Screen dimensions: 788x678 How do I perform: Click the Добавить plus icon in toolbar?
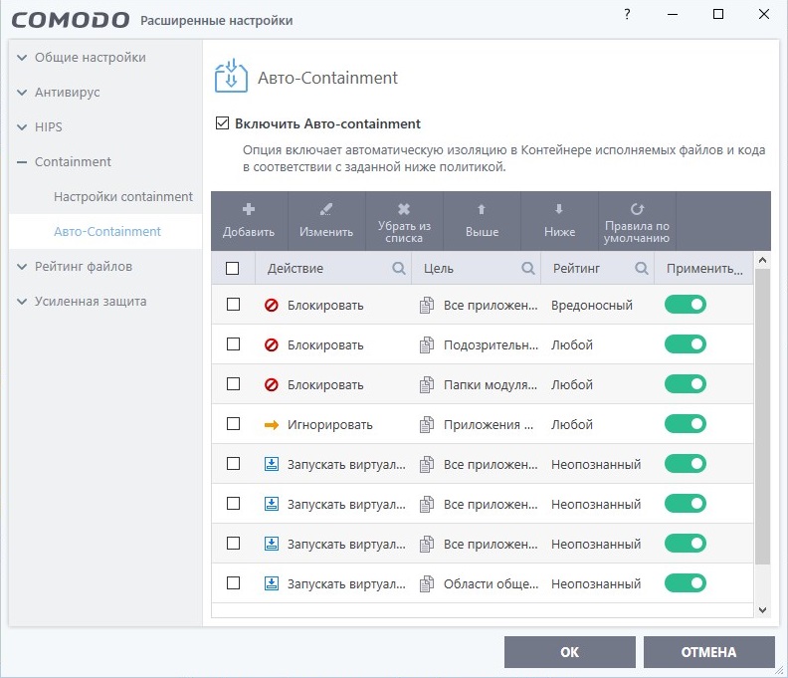249,210
